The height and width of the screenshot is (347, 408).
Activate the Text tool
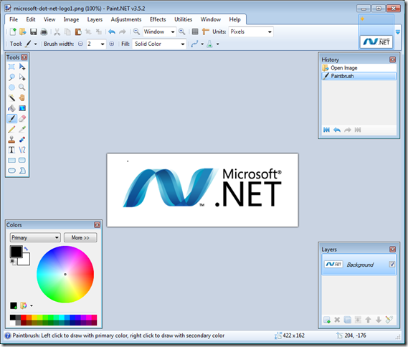click(x=11, y=150)
